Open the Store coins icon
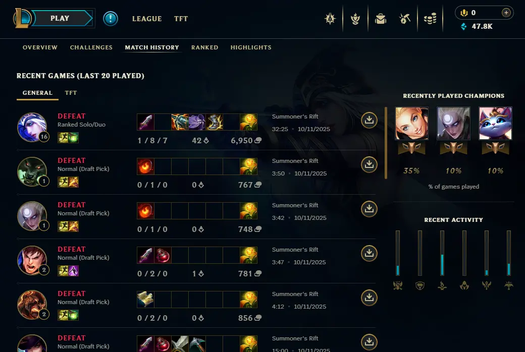This screenshot has width=525, height=352. (x=430, y=19)
